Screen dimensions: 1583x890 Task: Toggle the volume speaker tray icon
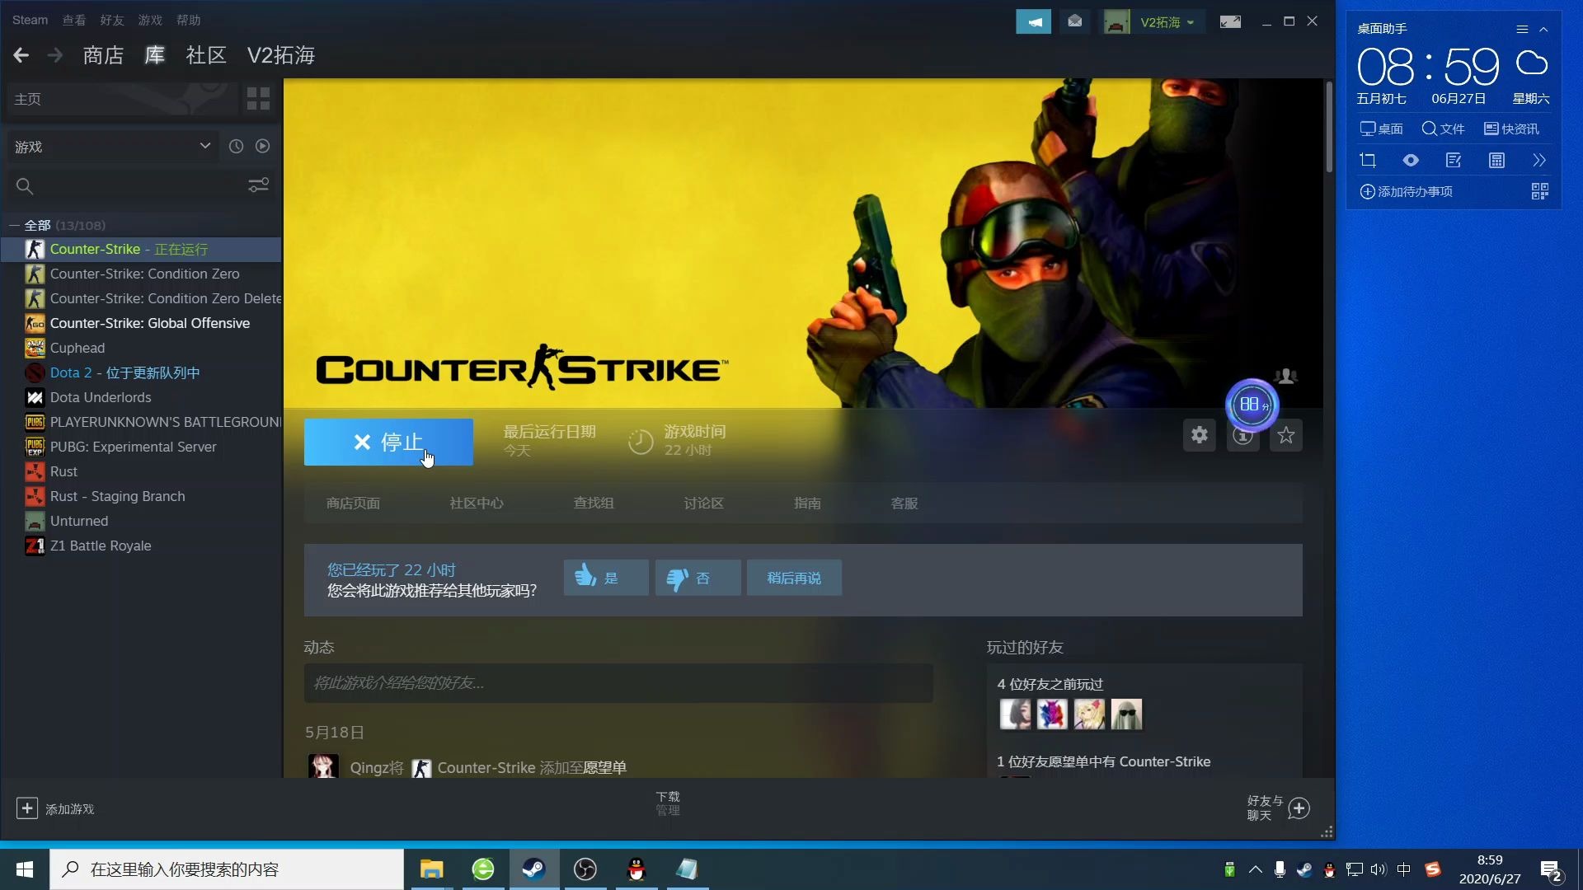coord(1379,869)
